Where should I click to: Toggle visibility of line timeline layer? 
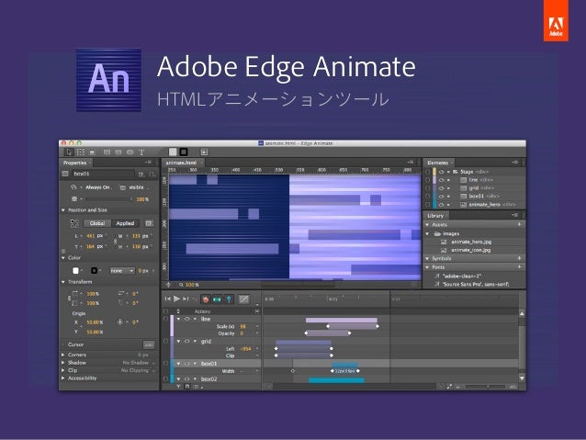tap(187, 319)
